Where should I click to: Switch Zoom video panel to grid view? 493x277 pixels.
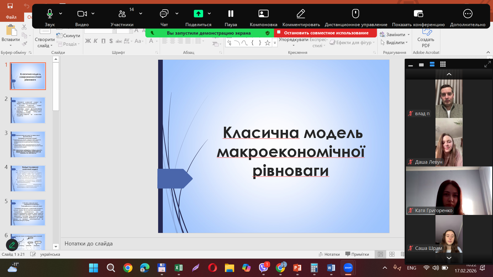tap(443, 64)
